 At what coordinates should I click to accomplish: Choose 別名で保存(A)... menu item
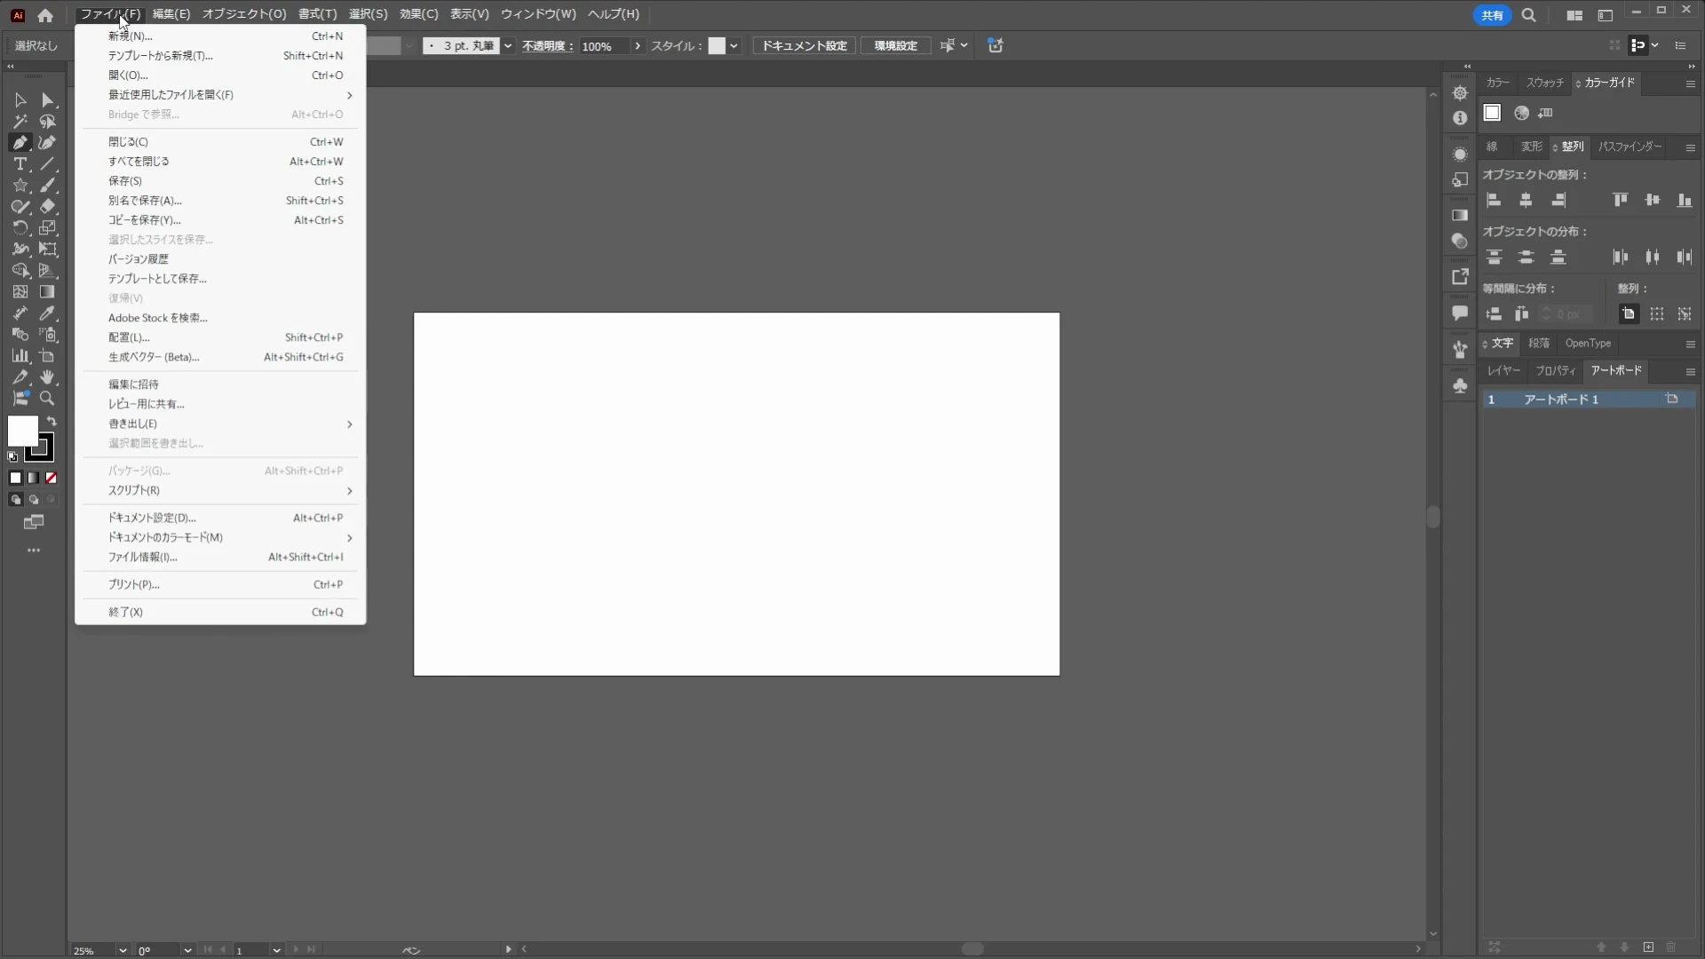[x=220, y=201]
